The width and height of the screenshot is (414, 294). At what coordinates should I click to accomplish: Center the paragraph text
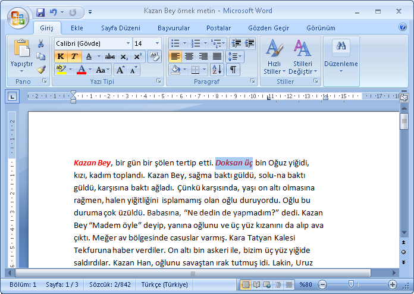coord(189,57)
